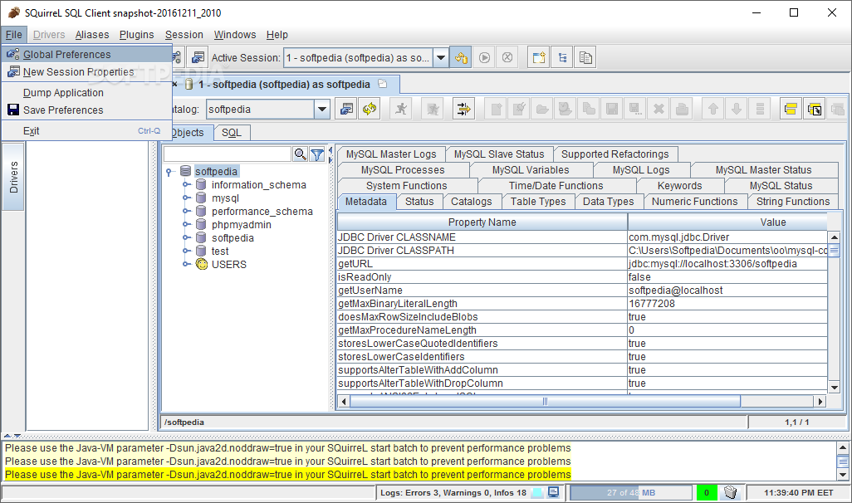
Task: Click the yellow arrow lines toolbar icon
Action: pos(463,110)
